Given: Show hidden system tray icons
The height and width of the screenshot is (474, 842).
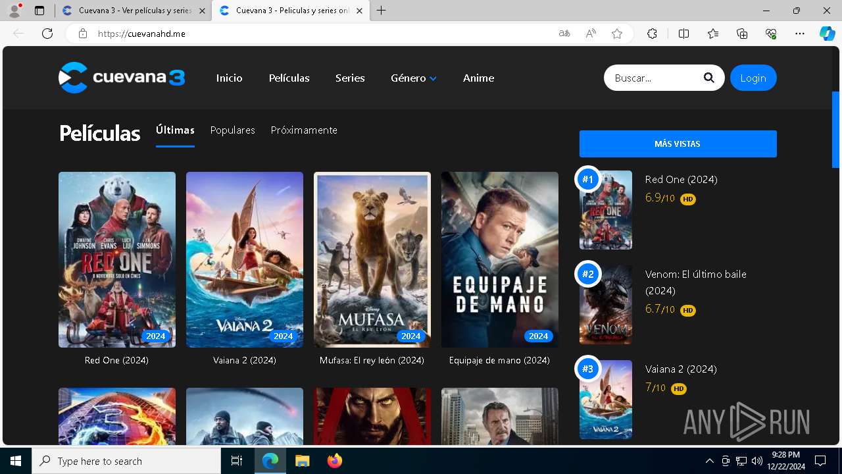Looking at the screenshot, I should tap(709, 461).
